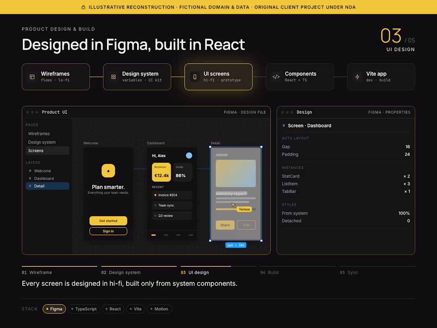Click the yellow diamond logo on Welcome screen
The width and height of the screenshot is (437, 328).
[x=108, y=171]
